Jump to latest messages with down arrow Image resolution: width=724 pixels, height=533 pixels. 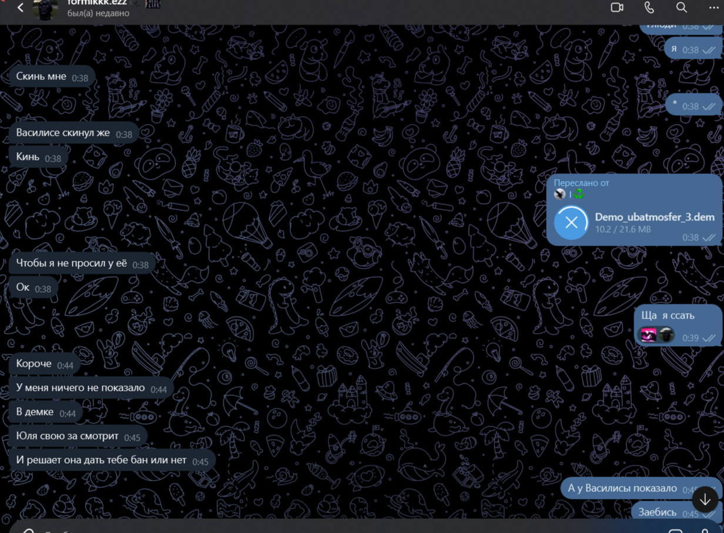point(705,500)
